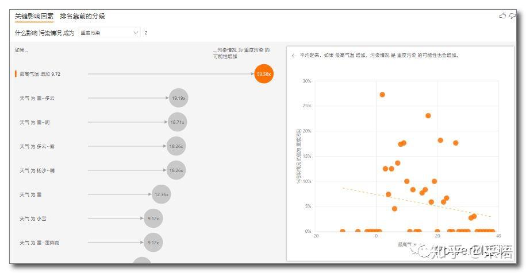
Task: Select the 9.12x bubble for 天气 为 小雪
Action: coord(153,219)
